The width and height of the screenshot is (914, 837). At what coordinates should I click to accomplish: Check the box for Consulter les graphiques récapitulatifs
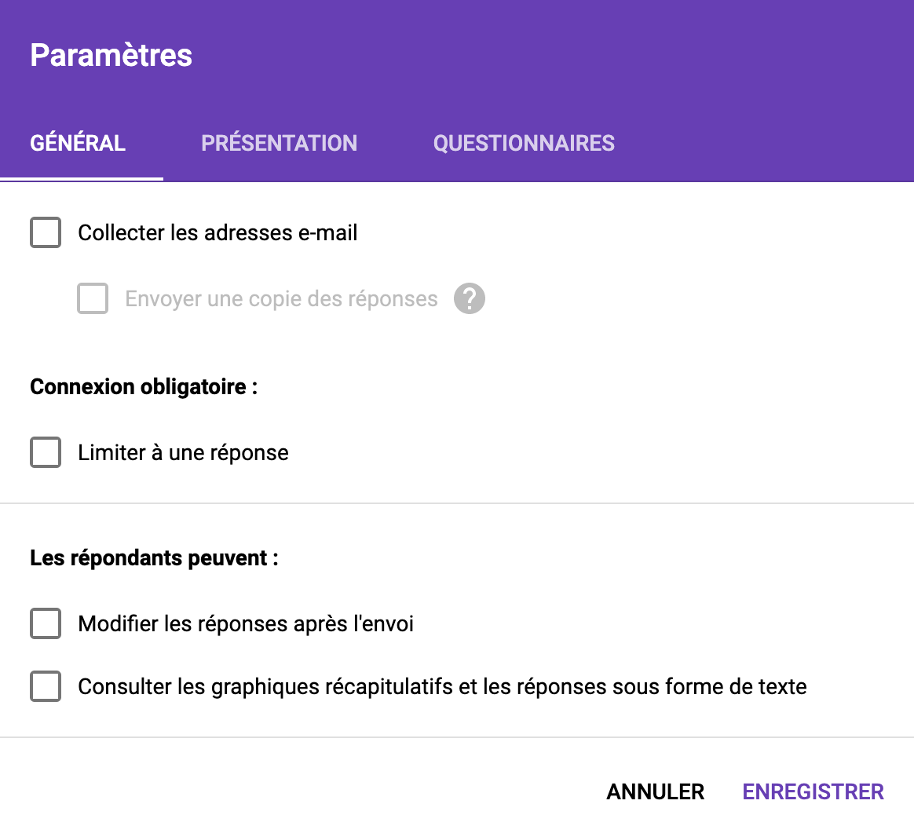coord(46,686)
